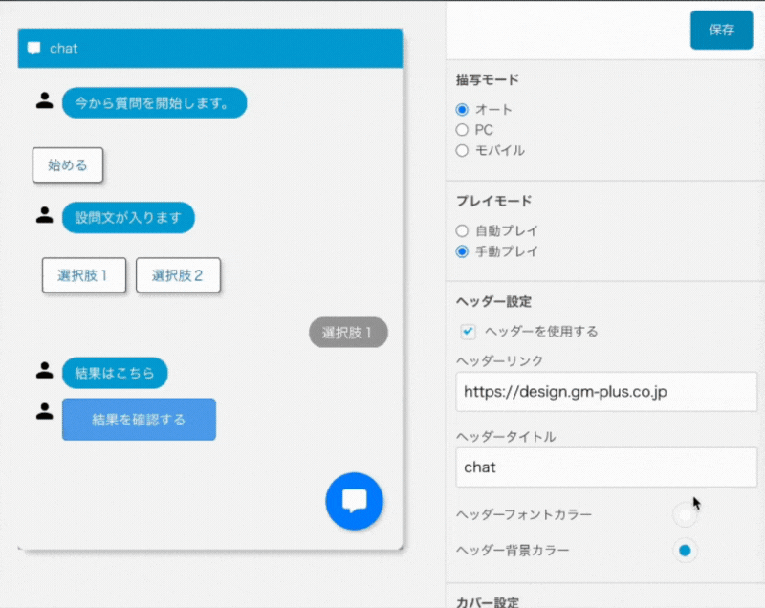Click avatar icon beside 設問文が入ります
Viewport: 765px width, 608px height.
click(44, 215)
